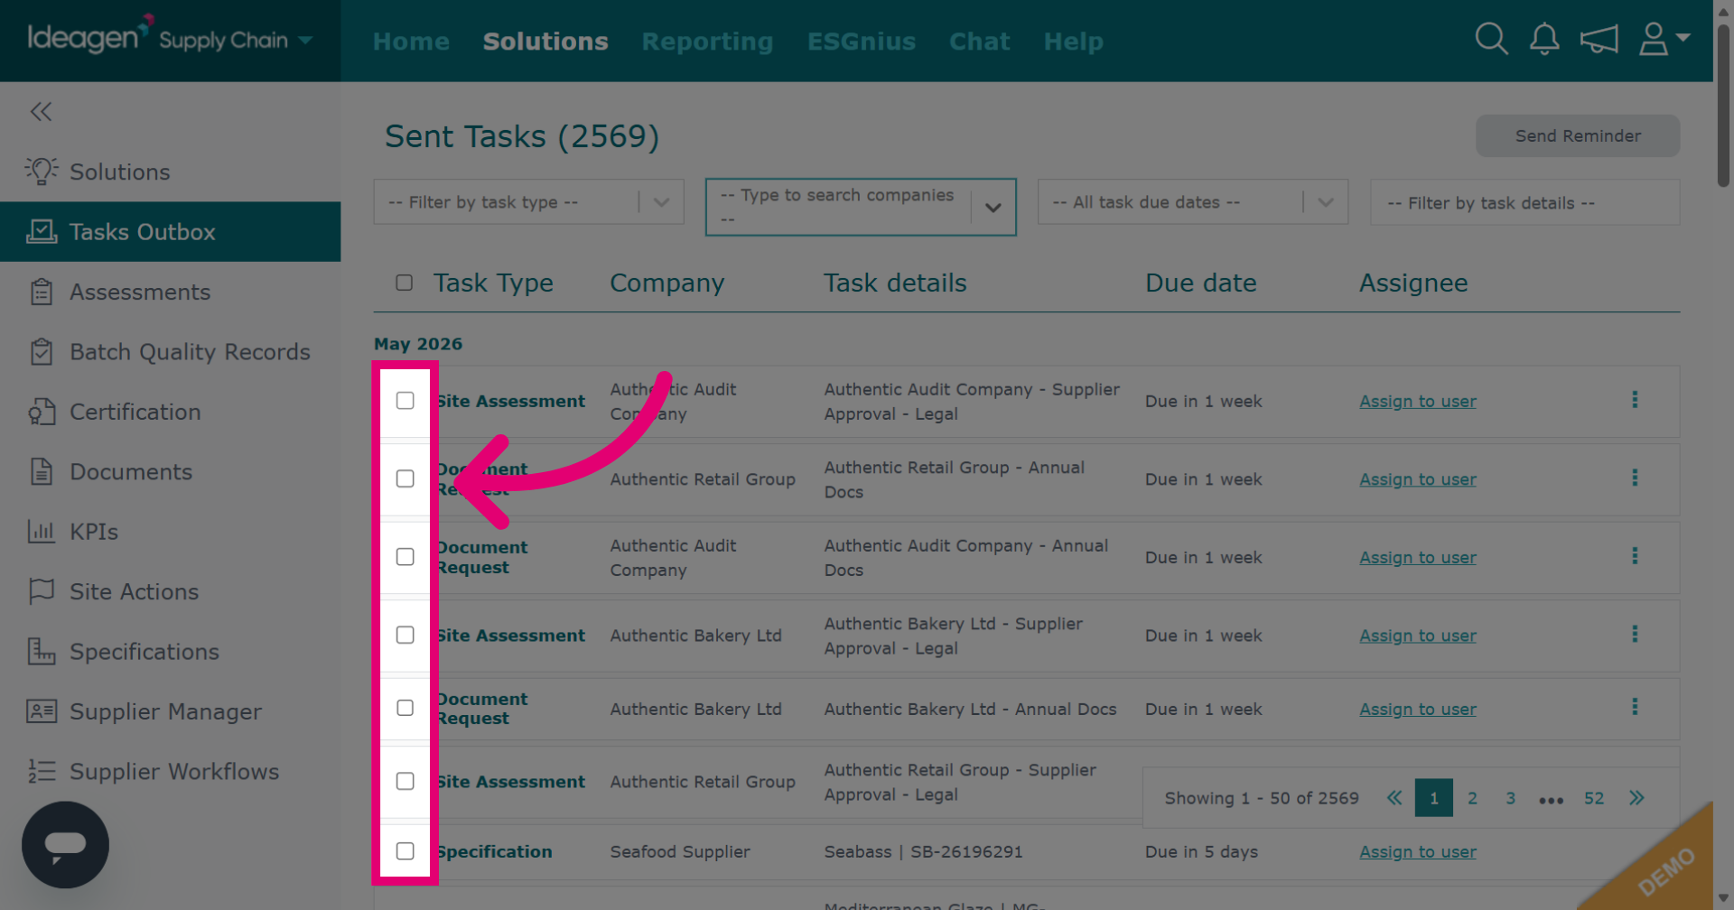
Task: Click the Send Reminder button
Action: click(1578, 135)
